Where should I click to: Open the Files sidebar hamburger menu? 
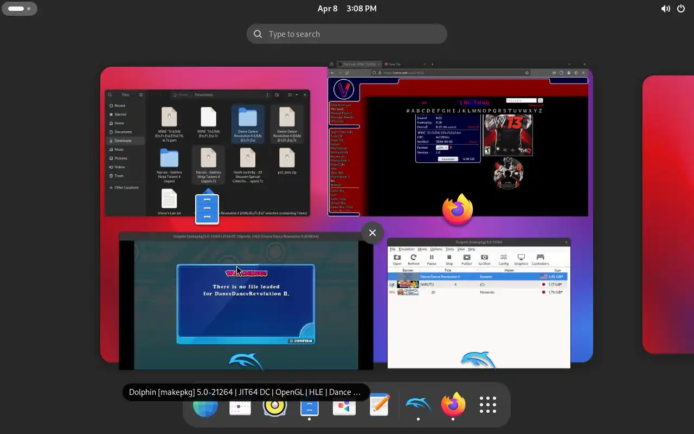(141, 95)
